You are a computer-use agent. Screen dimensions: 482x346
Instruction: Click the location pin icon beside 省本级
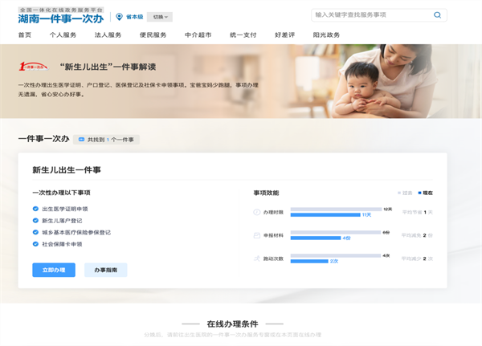120,16
